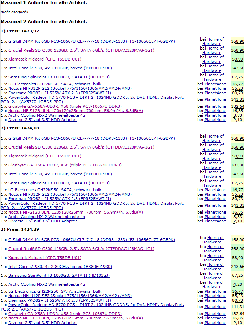
Task: Open Crucial RealSSD C300 link under Preis 1424,29
Action: pyautogui.click(x=81, y=249)
